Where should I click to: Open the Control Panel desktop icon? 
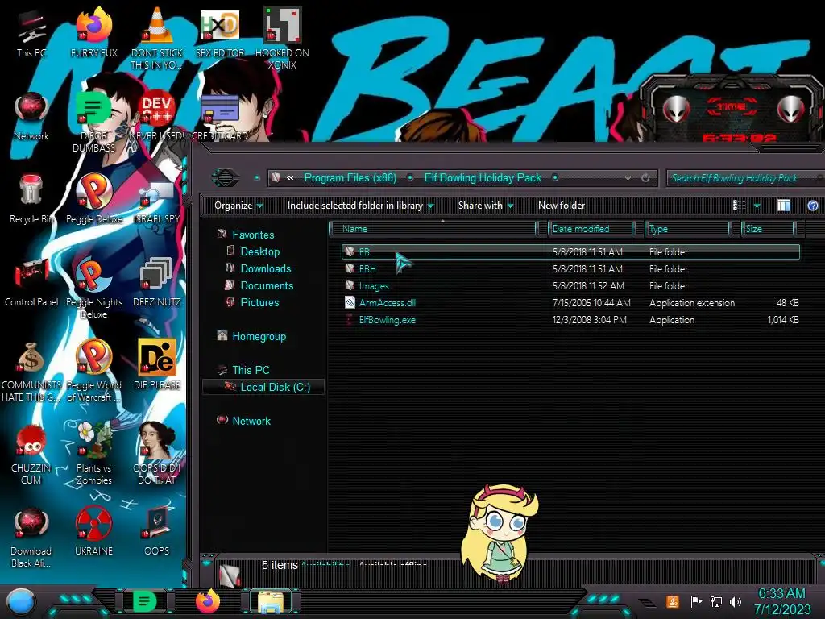(x=31, y=282)
